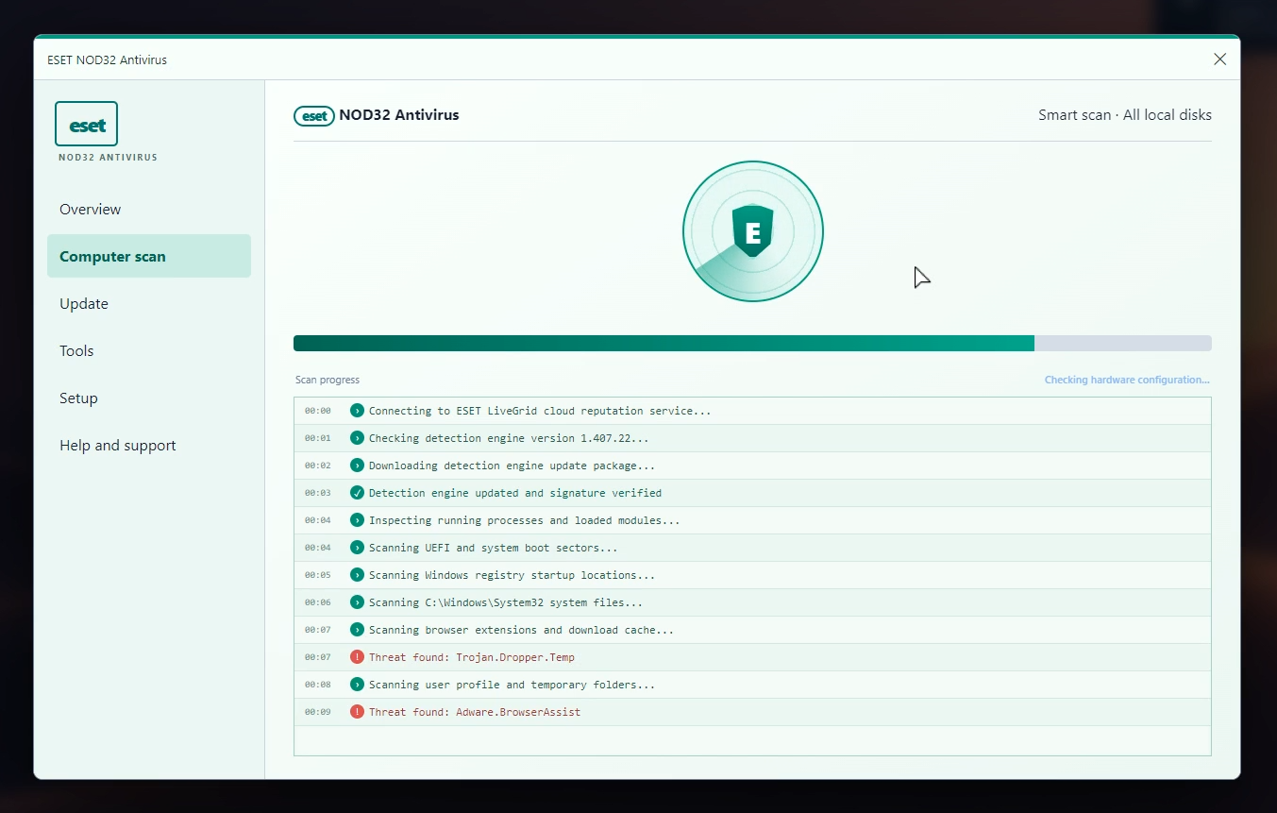
Task: Click the icon beside Scanning System32 system files
Action: (357, 602)
